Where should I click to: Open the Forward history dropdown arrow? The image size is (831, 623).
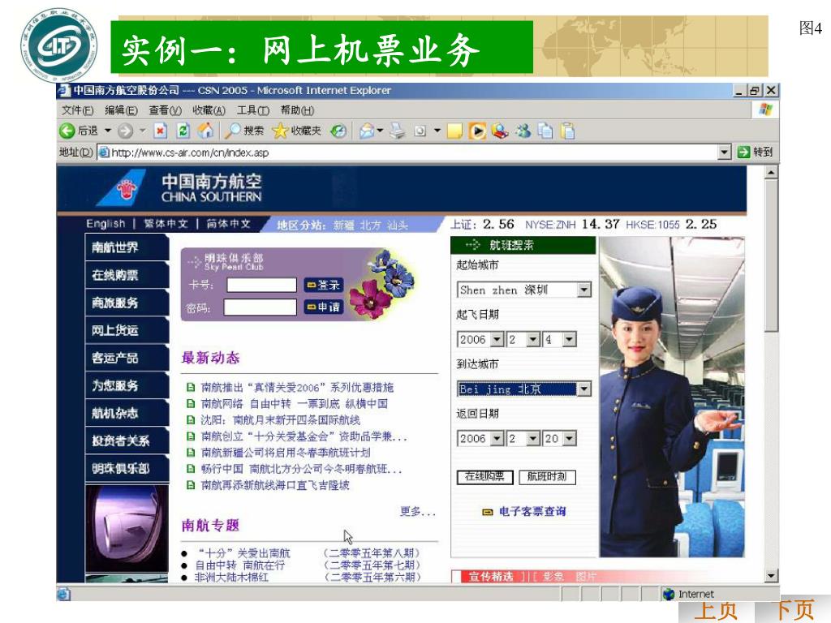pyautogui.click(x=142, y=131)
